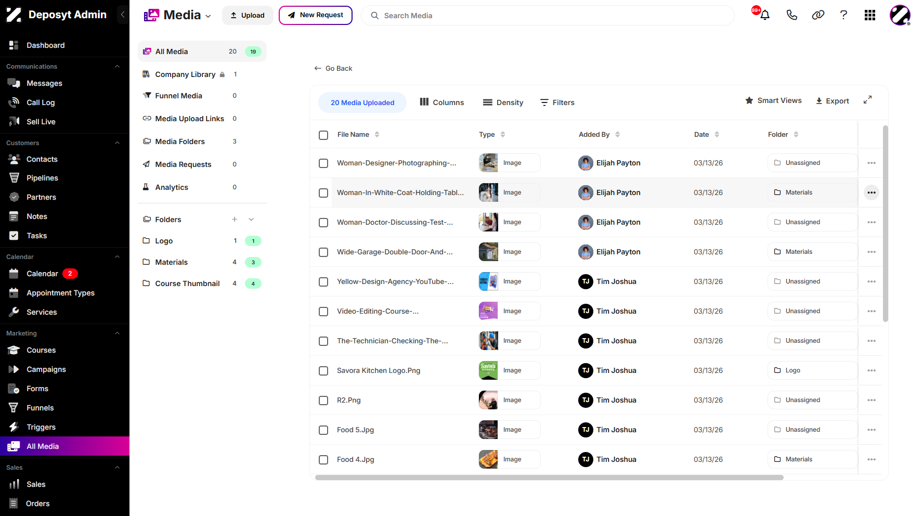Toggle select-all checkbox in table header
The width and height of the screenshot is (923, 516).
click(x=323, y=135)
